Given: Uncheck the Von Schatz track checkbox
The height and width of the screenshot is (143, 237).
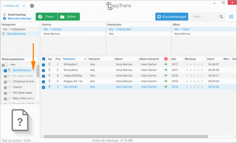Looking at the screenshot, I should point(43,87).
